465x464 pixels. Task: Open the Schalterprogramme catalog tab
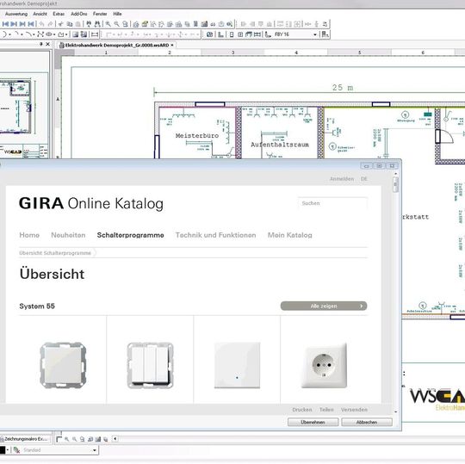pos(131,235)
